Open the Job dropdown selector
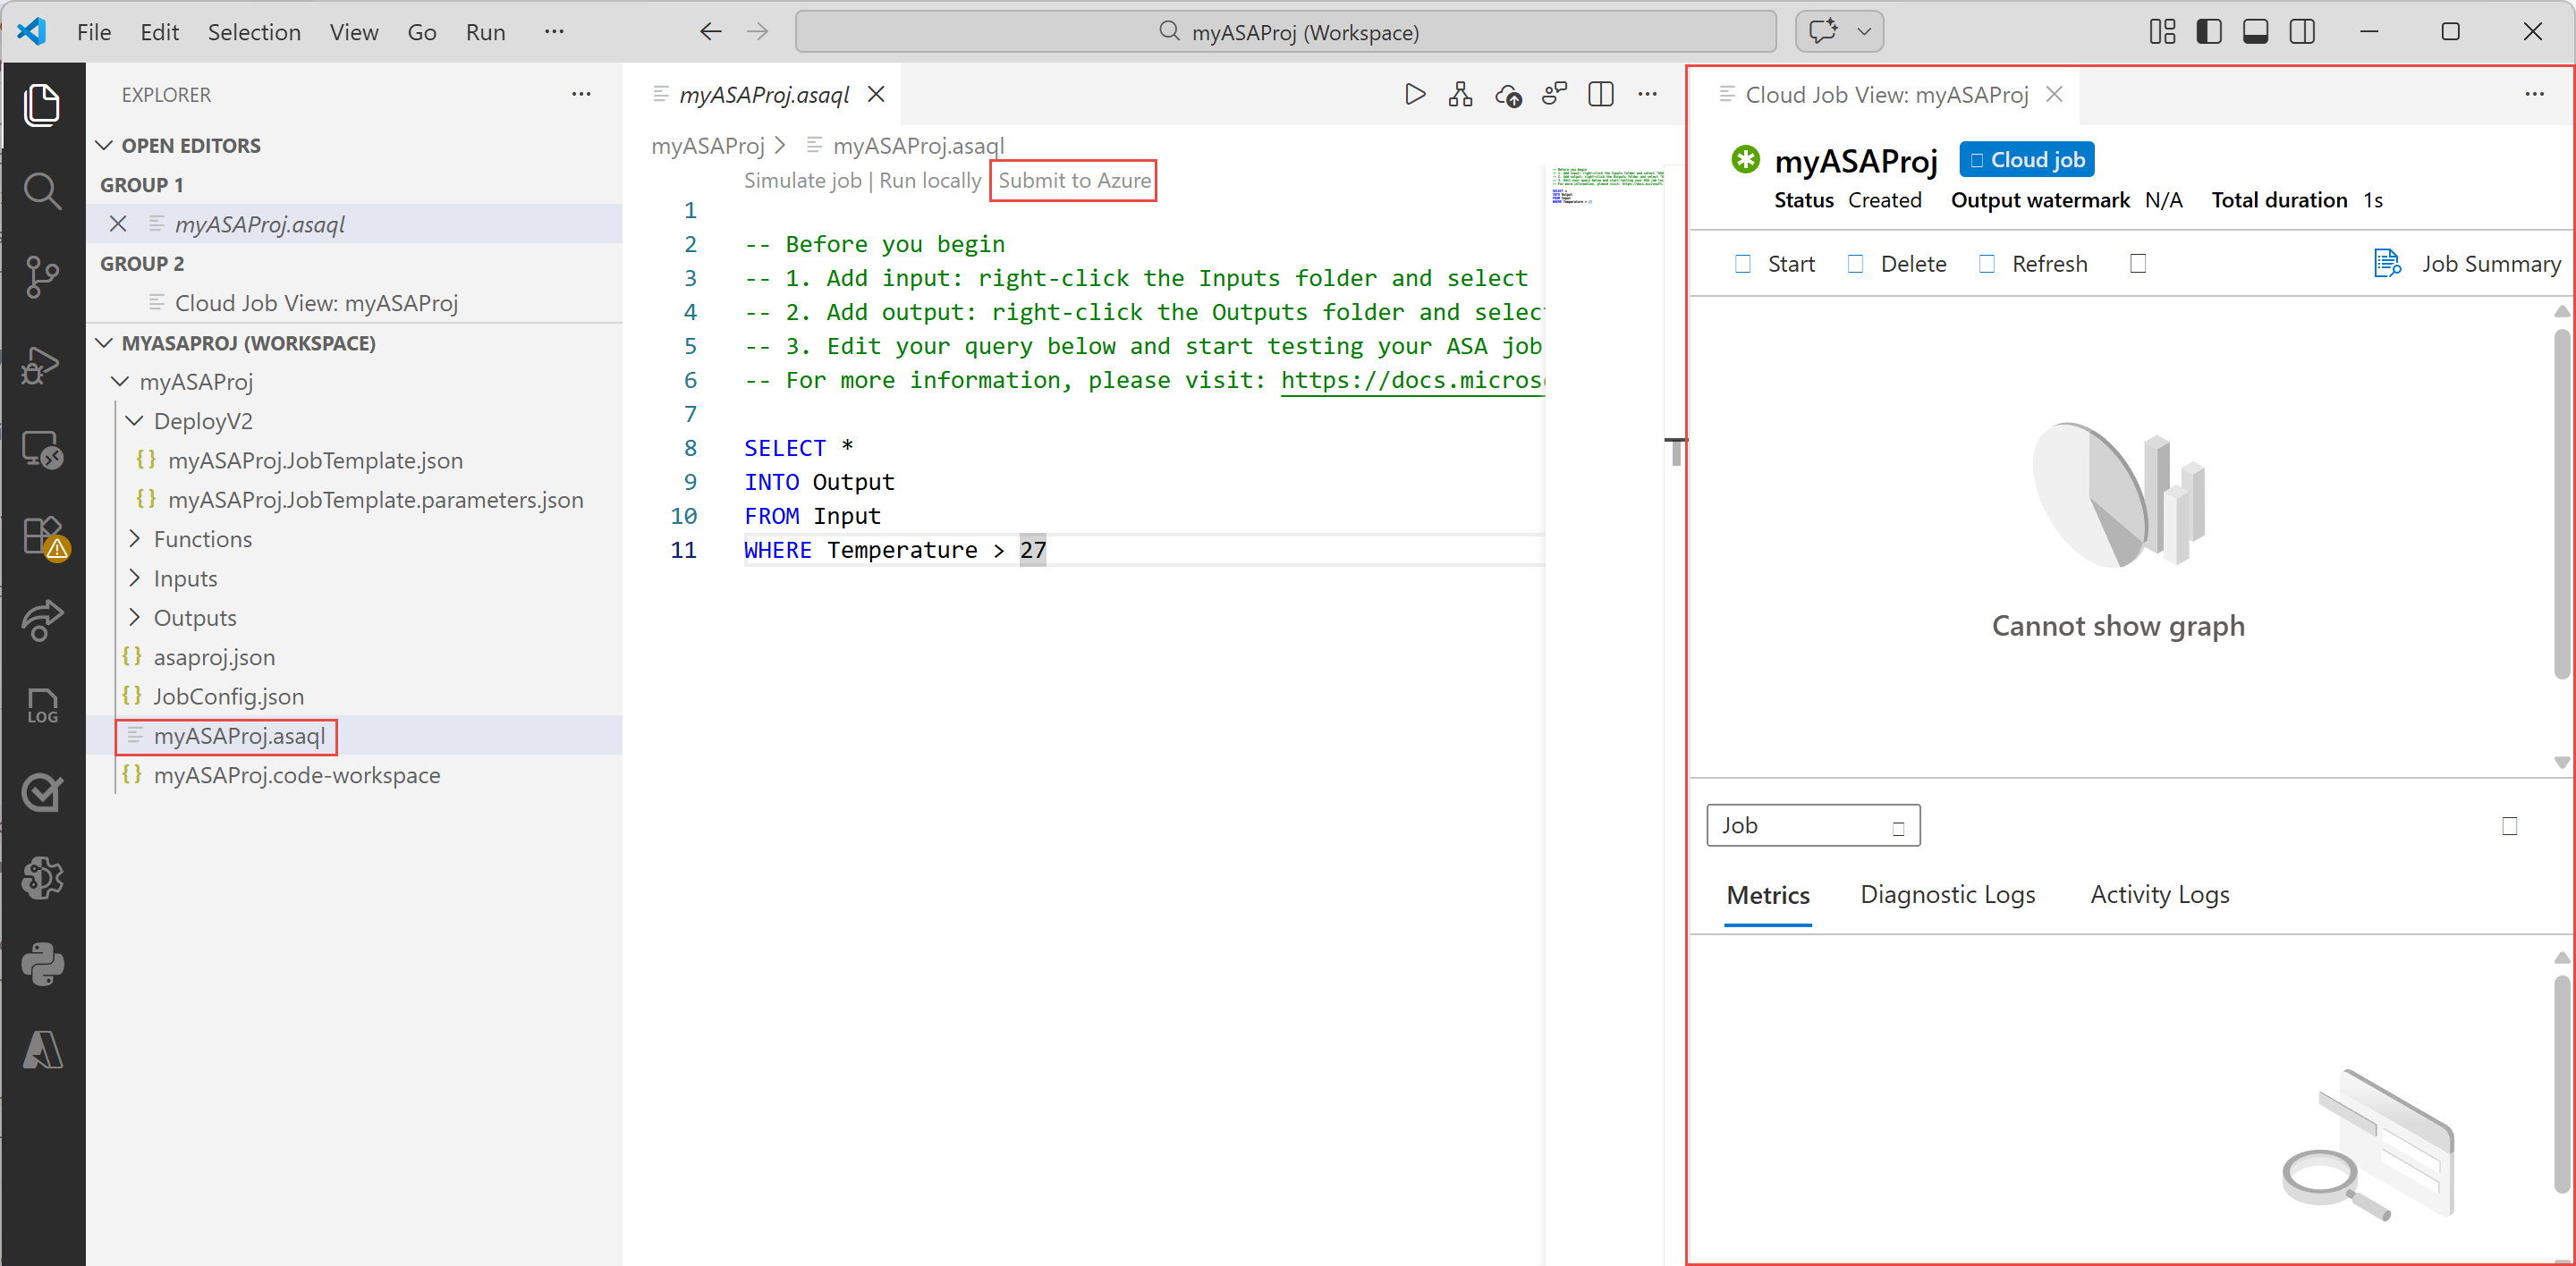This screenshot has width=2576, height=1266. (1812, 825)
